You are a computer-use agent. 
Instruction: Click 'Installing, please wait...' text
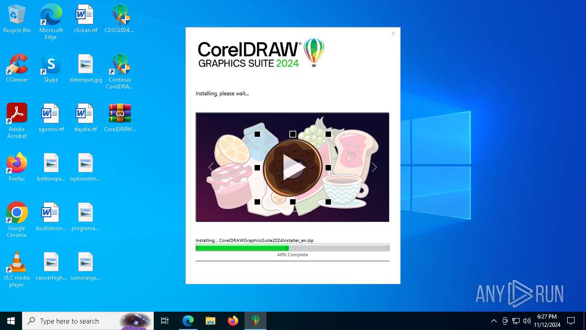click(x=222, y=93)
